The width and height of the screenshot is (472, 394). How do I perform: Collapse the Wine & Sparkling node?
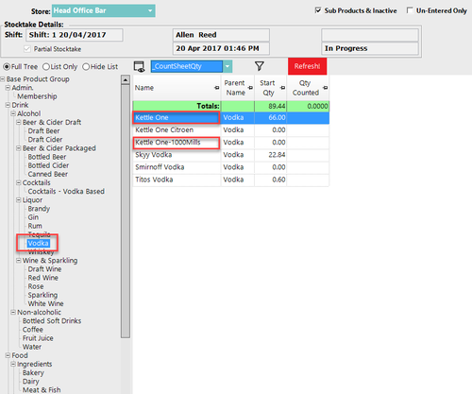pos(19,261)
